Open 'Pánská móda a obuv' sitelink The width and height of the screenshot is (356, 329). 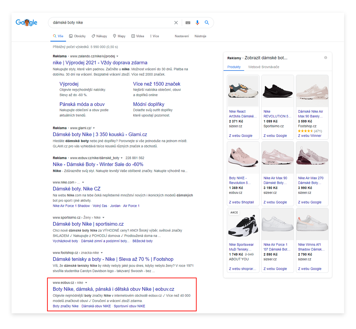pyautogui.click(x=82, y=104)
